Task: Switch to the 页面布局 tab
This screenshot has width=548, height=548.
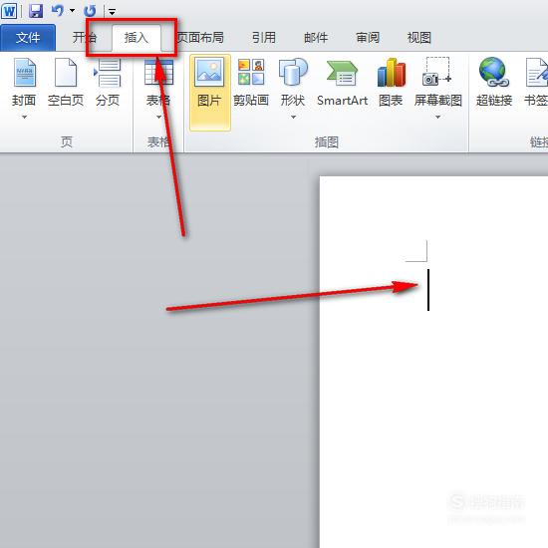Action: click(200, 38)
